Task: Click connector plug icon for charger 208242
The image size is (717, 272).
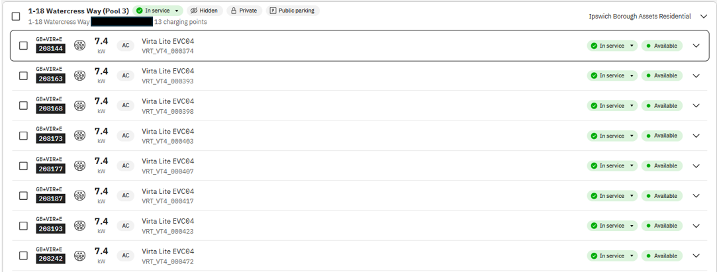Action: (x=80, y=255)
